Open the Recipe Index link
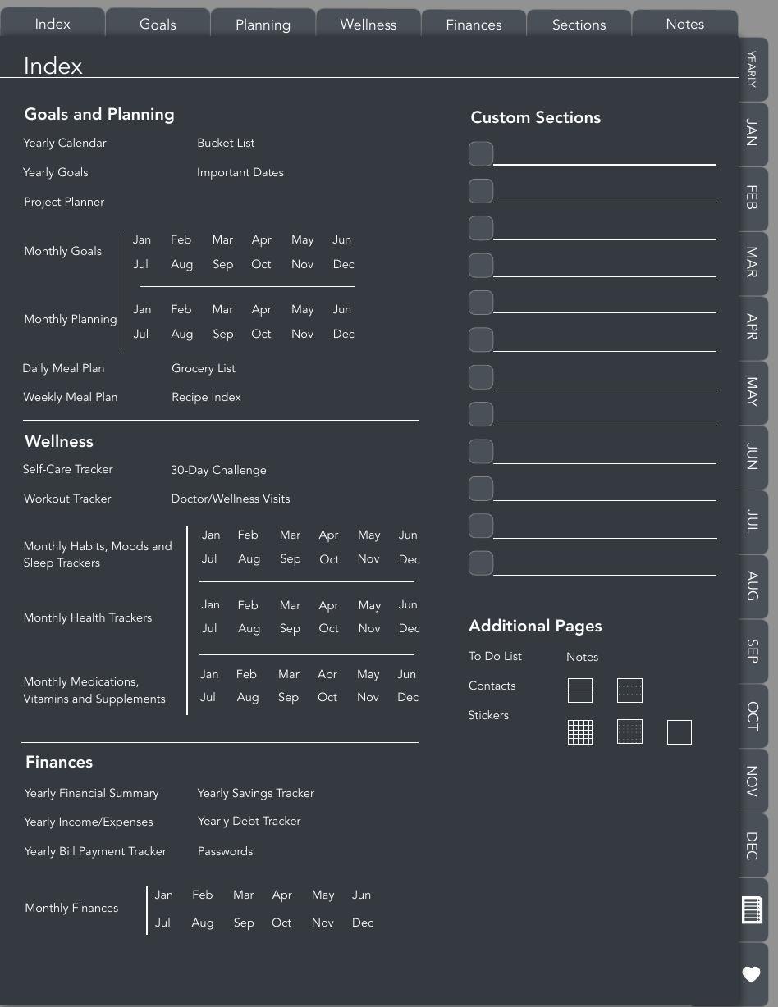The image size is (778, 1007). click(x=206, y=398)
